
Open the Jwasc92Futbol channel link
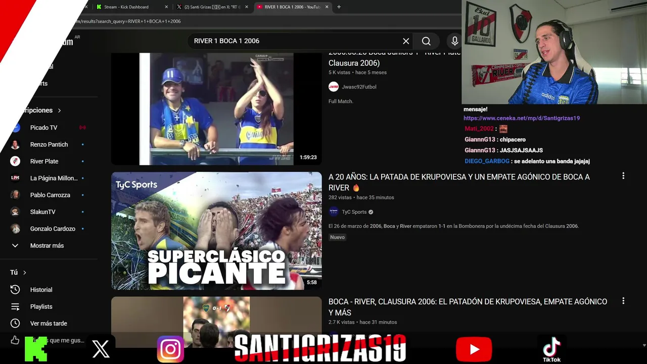[359, 87]
